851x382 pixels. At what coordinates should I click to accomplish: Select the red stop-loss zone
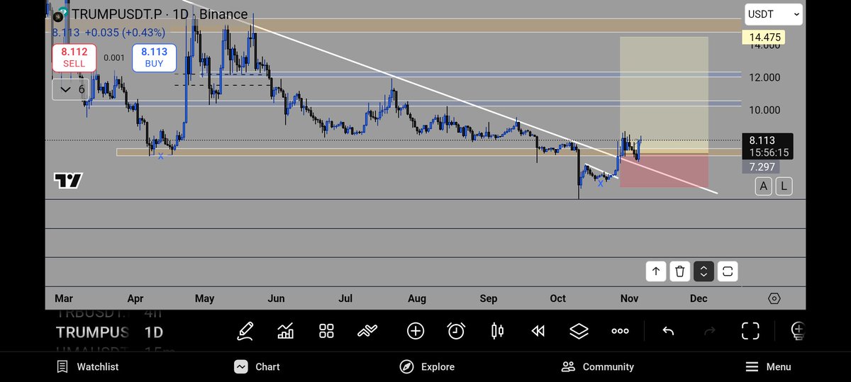664,171
